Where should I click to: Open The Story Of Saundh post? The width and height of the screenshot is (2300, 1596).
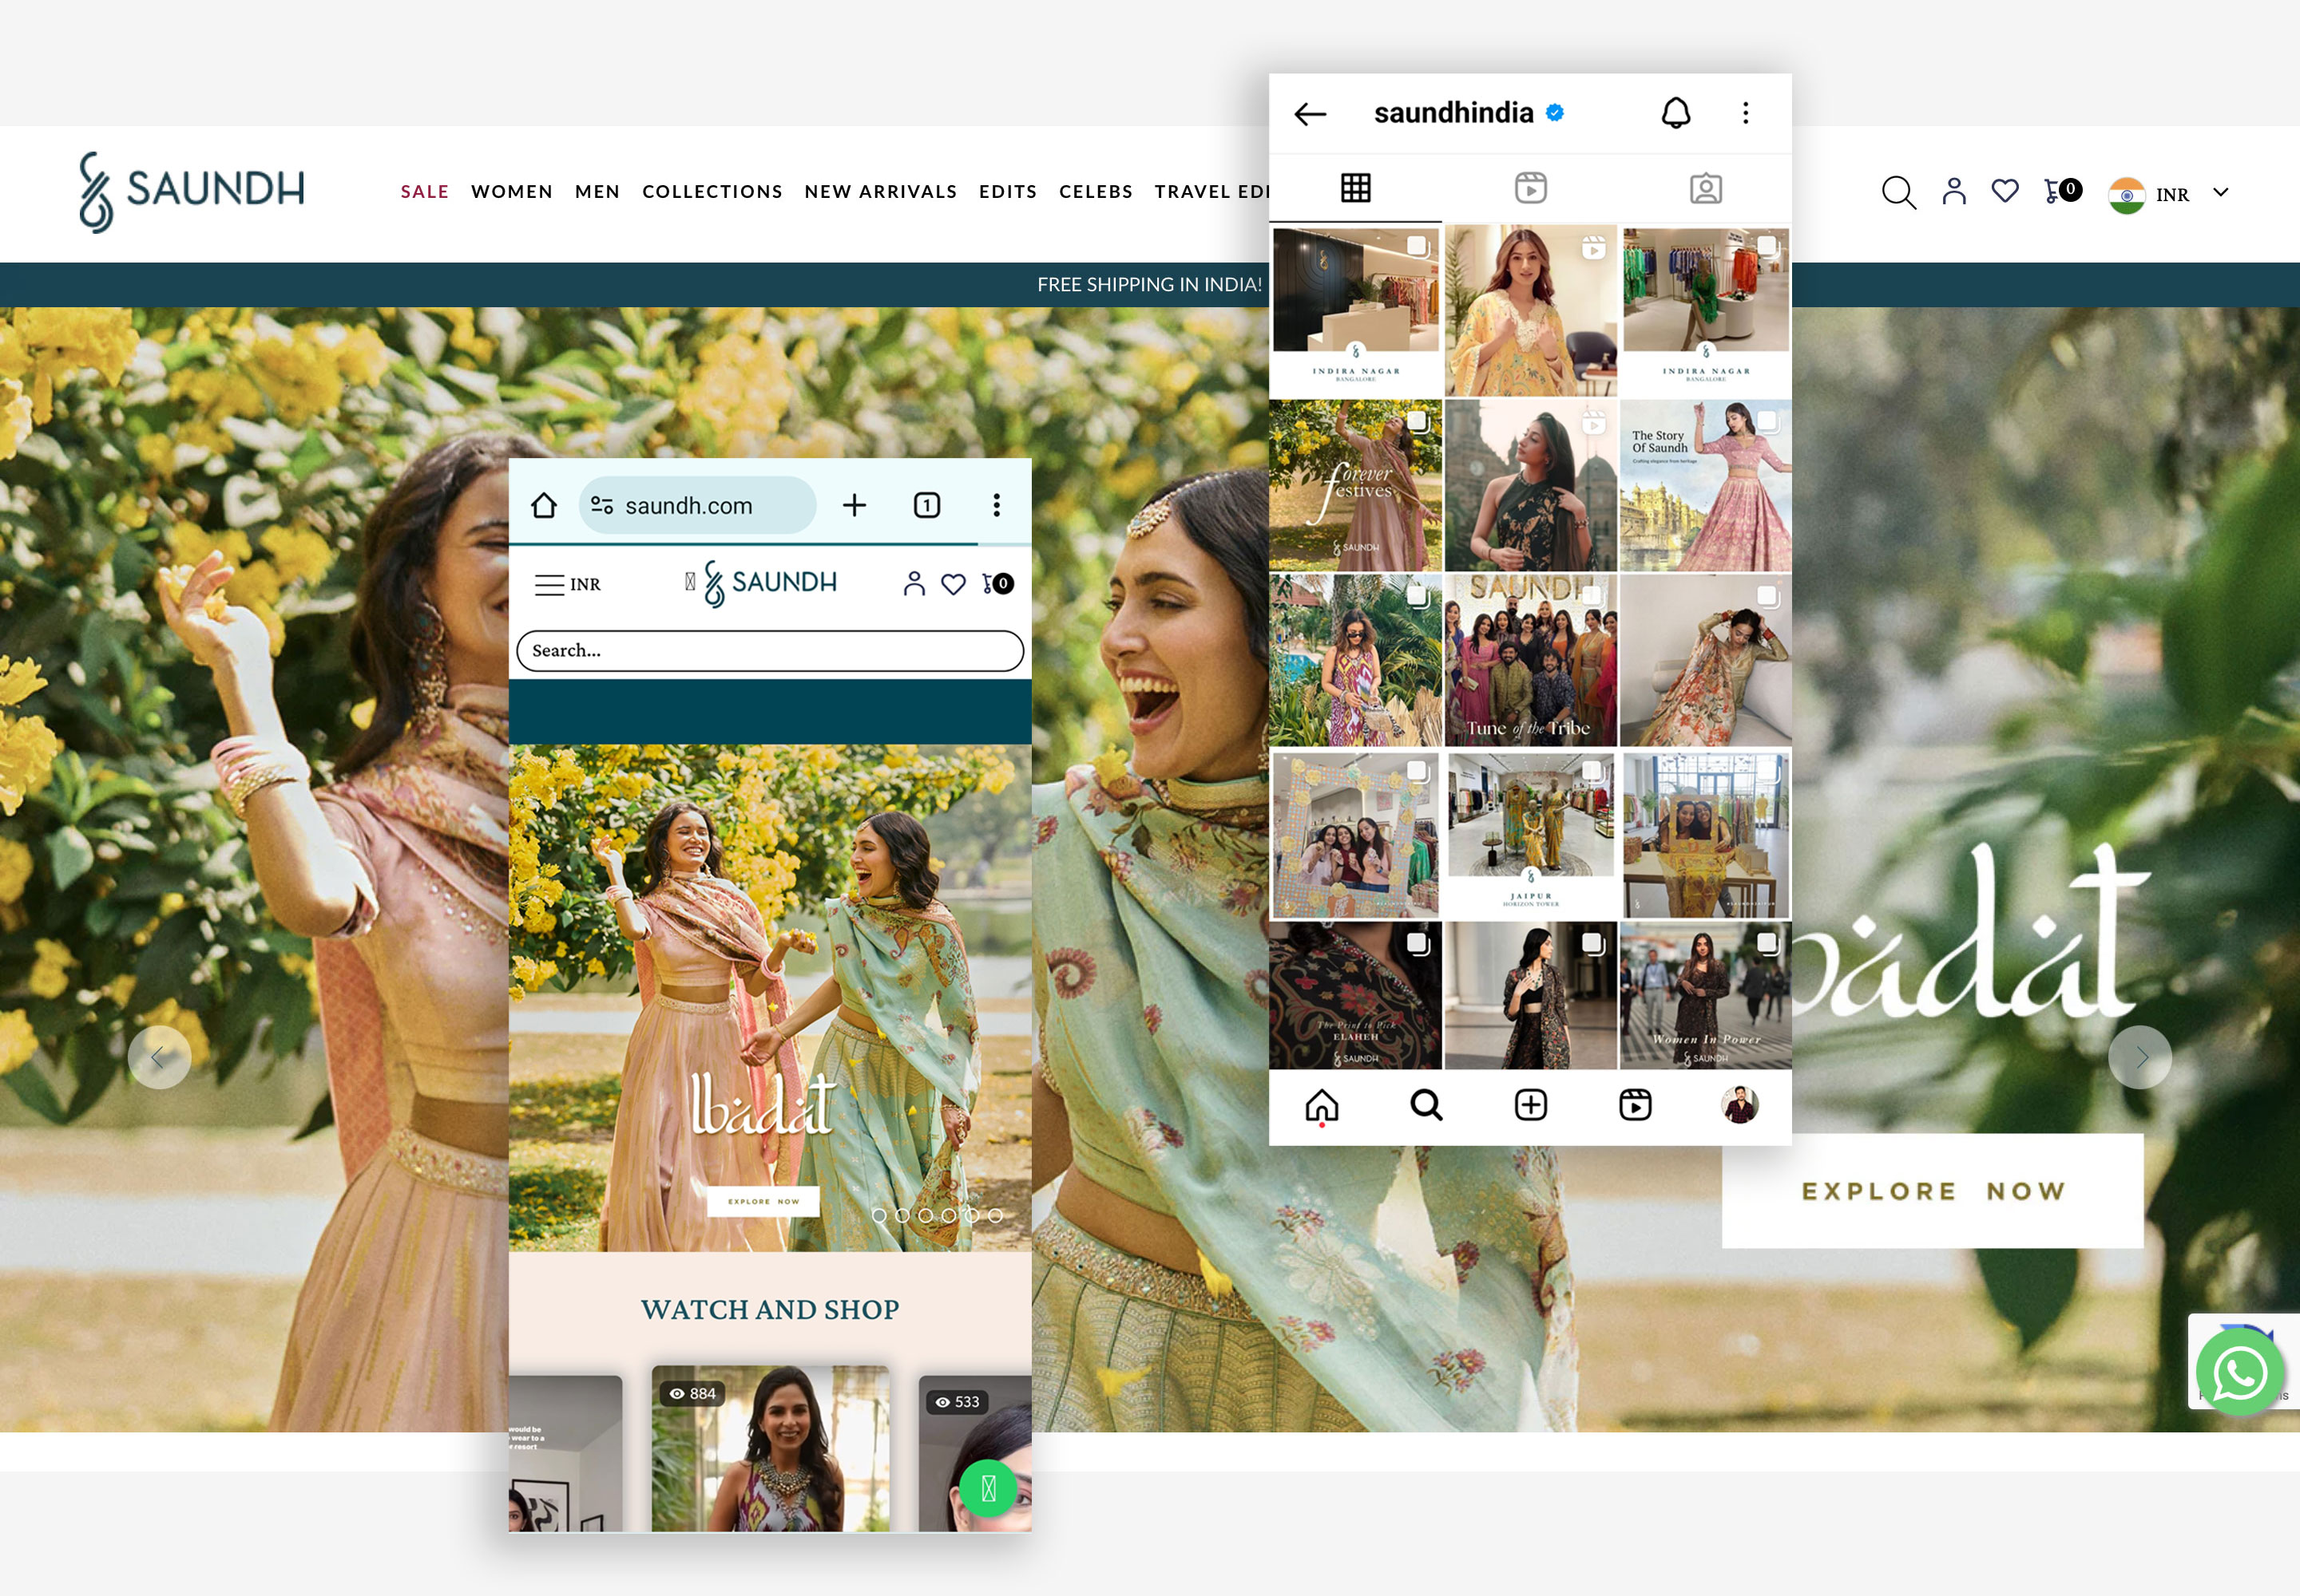coord(1706,486)
